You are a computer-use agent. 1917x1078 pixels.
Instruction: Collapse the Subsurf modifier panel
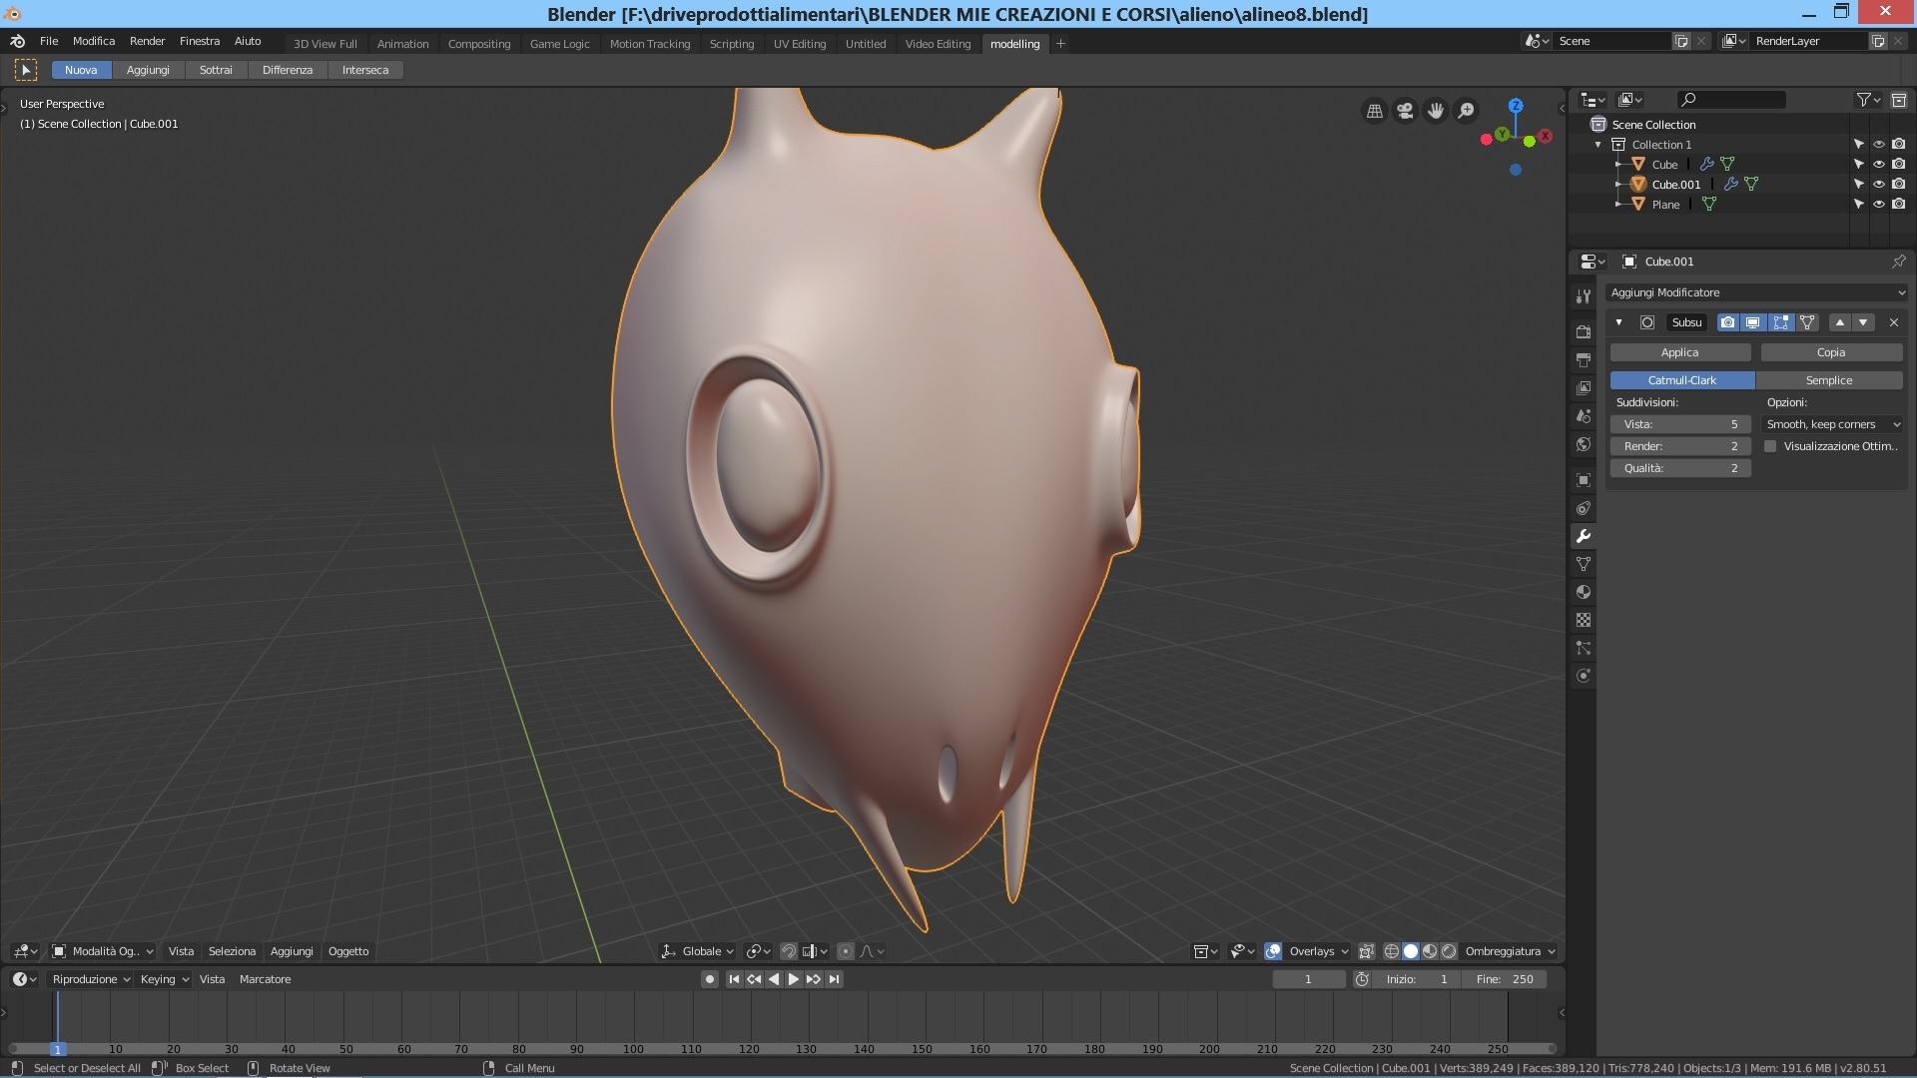pos(1618,322)
